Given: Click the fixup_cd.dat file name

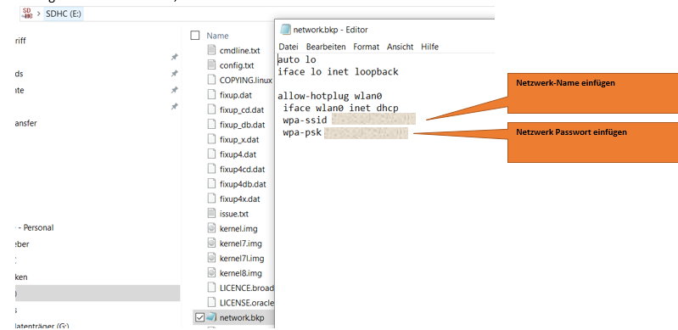Looking at the screenshot, I should tap(242, 110).
